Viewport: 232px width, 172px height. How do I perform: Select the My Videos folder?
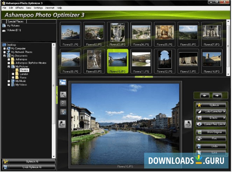click(x=21, y=84)
